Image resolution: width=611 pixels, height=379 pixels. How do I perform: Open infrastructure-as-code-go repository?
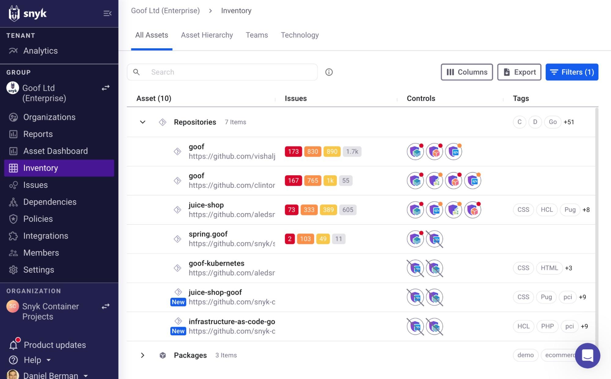[232, 322]
